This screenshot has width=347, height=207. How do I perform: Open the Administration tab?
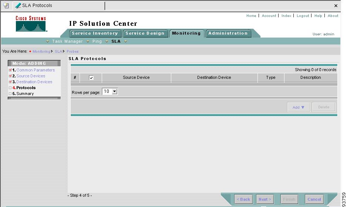click(228, 33)
